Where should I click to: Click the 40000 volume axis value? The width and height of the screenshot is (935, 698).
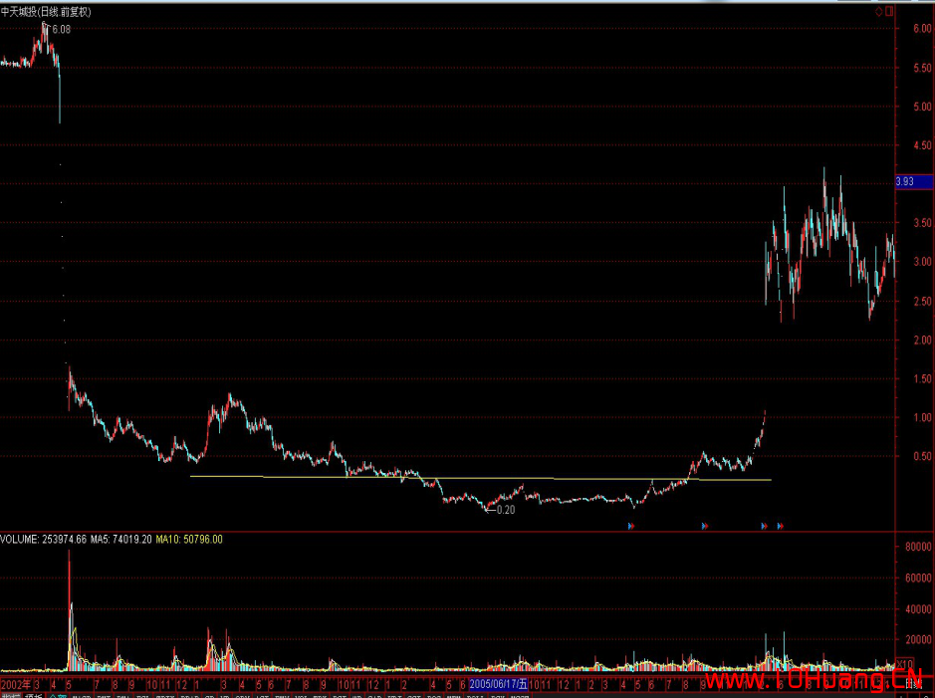pyautogui.click(x=918, y=609)
